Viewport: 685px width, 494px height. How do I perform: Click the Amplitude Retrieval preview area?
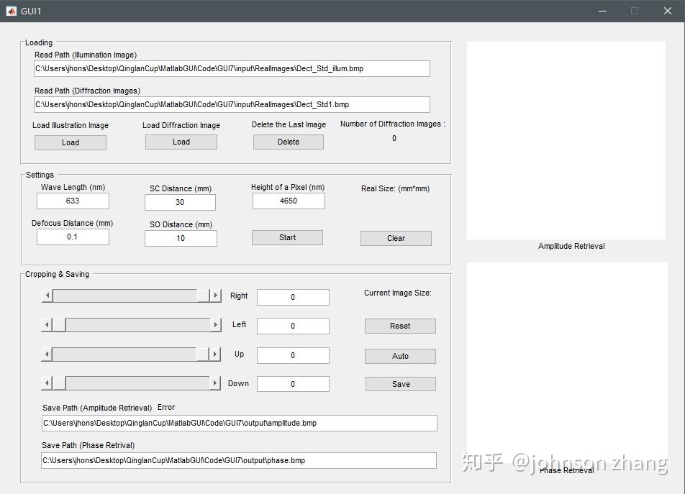point(566,139)
